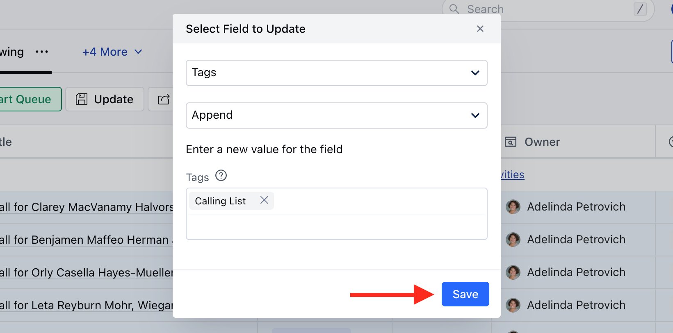673x333 pixels.
Task: Click the Owner column icon
Action: (511, 142)
